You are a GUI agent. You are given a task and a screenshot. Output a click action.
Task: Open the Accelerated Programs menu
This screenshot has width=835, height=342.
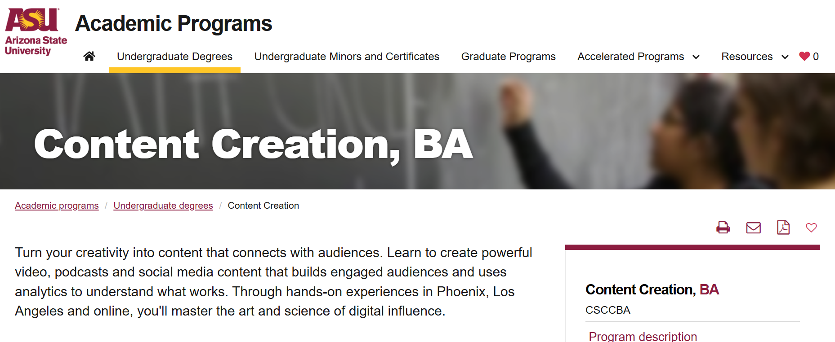click(631, 57)
